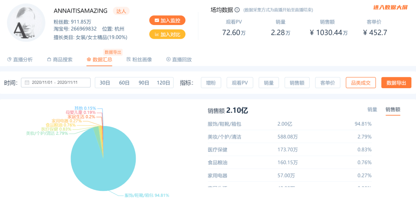Click the 加入对比 button
The width and height of the screenshot is (416, 214).
tap(167, 34)
